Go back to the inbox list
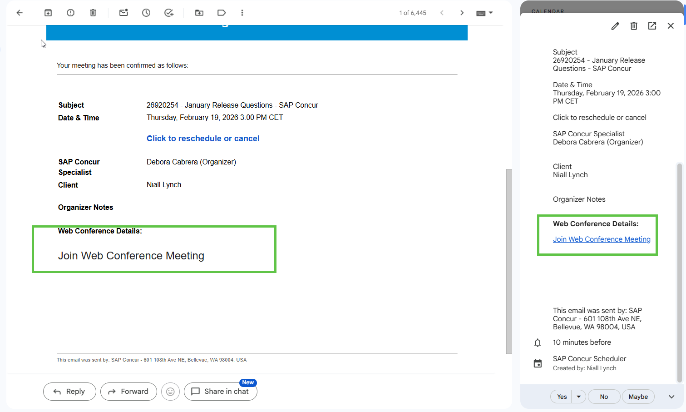 coord(20,13)
